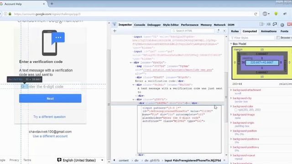The height and width of the screenshot is (164, 292).
Task: Show the green padlock connection details
Action: pos(10,14)
